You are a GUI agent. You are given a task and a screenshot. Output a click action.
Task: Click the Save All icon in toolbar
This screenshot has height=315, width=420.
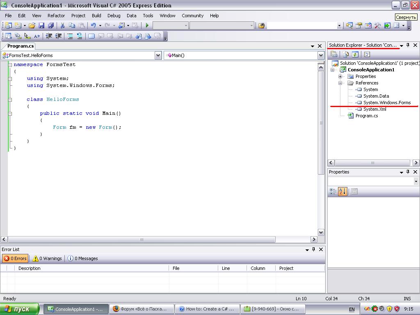tap(50, 25)
